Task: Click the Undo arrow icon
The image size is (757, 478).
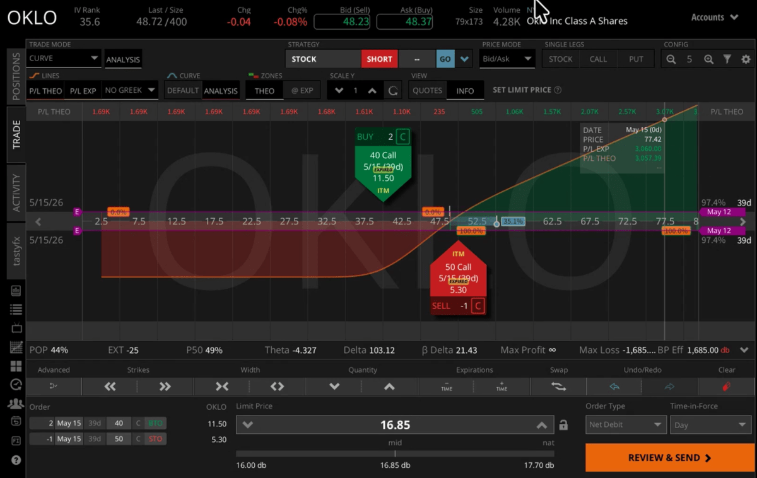Action: point(614,386)
